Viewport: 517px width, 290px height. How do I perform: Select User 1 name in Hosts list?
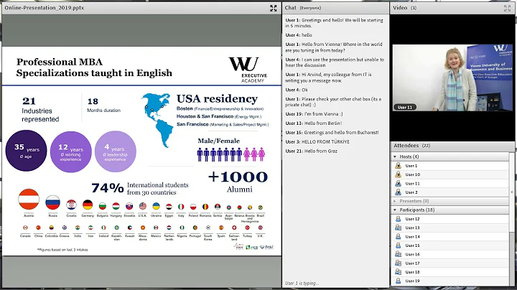(411, 166)
